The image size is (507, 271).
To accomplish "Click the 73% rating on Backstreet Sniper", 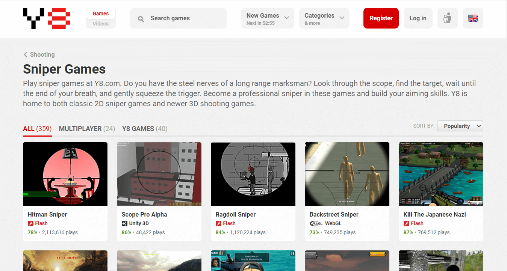I will point(314,232).
